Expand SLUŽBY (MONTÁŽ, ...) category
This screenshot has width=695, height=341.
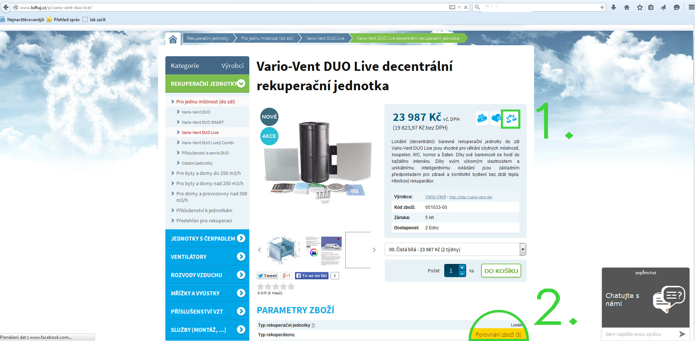pyautogui.click(x=241, y=330)
